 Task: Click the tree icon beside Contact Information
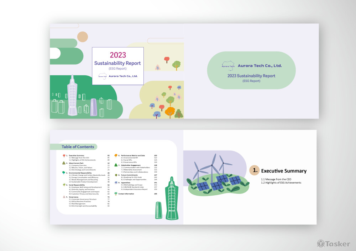click(x=116, y=194)
